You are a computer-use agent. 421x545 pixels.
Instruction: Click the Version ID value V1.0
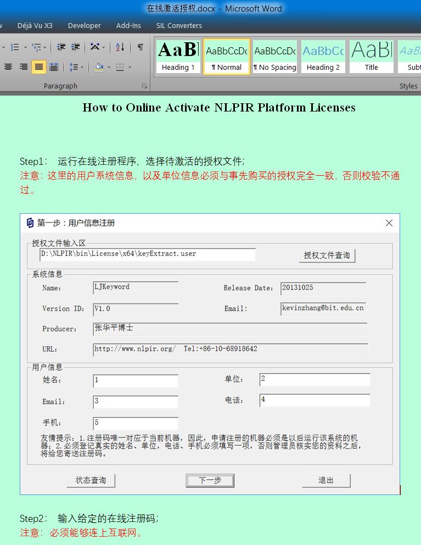click(136, 309)
